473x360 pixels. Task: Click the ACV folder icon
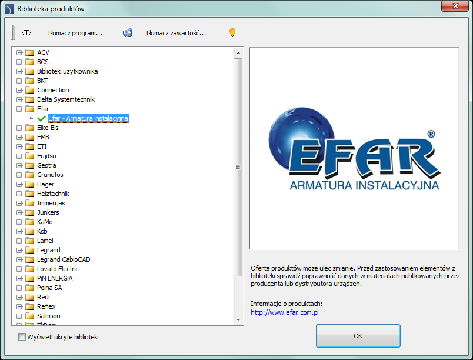coord(29,52)
